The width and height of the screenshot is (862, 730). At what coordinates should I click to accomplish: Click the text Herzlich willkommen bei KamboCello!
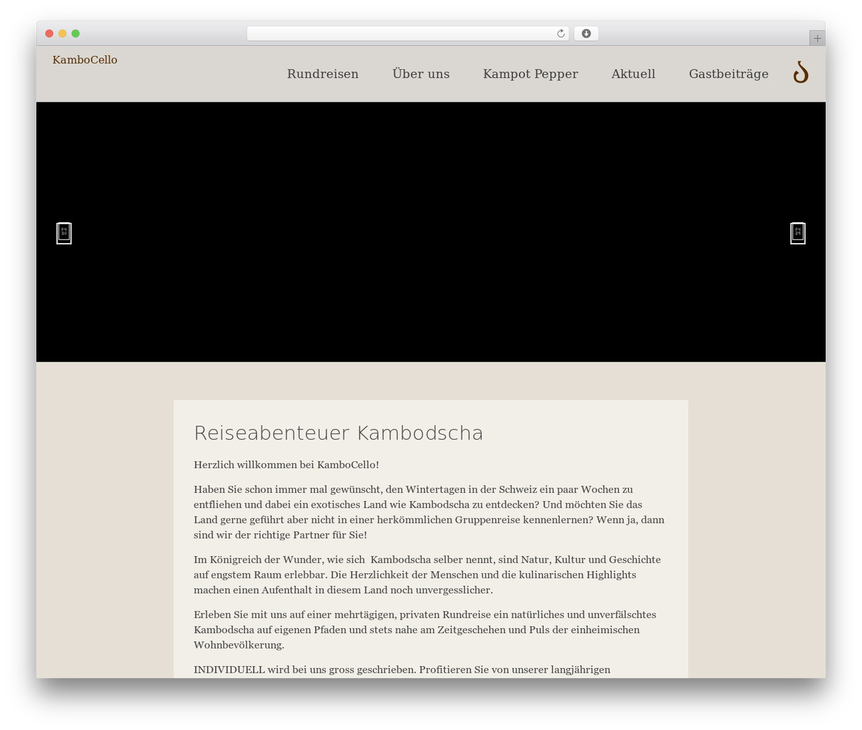pos(286,465)
